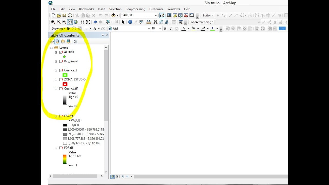Open the Arial font name dropdown
329x185 pixels.
(149, 29)
